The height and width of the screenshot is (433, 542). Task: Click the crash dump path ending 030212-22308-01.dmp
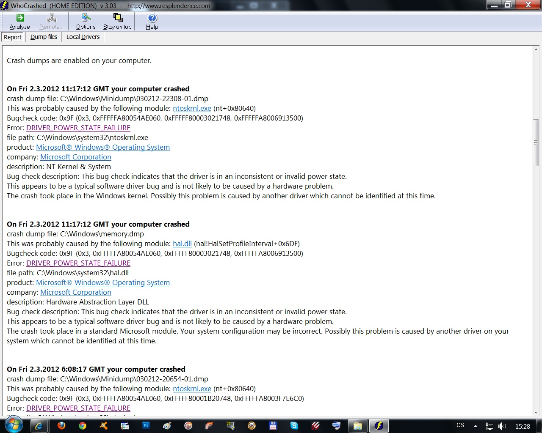click(x=134, y=99)
